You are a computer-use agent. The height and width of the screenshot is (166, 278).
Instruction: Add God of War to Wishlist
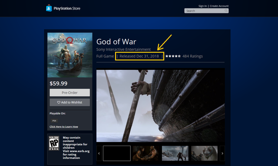pos(69,102)
